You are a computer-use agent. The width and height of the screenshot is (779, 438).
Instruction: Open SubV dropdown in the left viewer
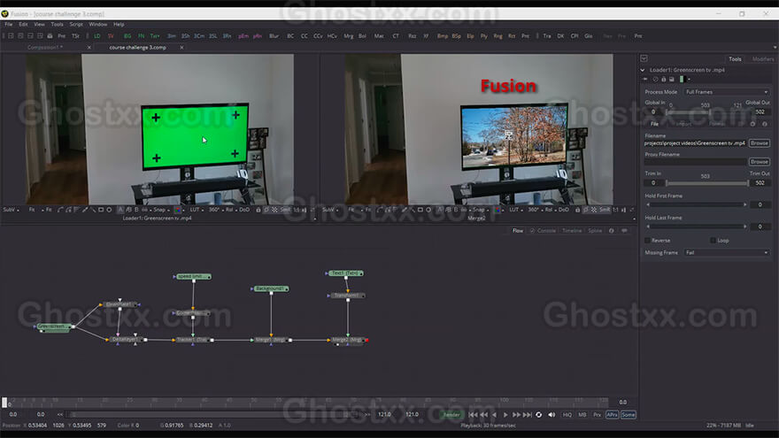click(x=11, y=210)
